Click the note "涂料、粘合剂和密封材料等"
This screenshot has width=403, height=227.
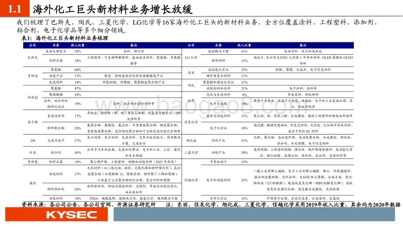(134, 104)
